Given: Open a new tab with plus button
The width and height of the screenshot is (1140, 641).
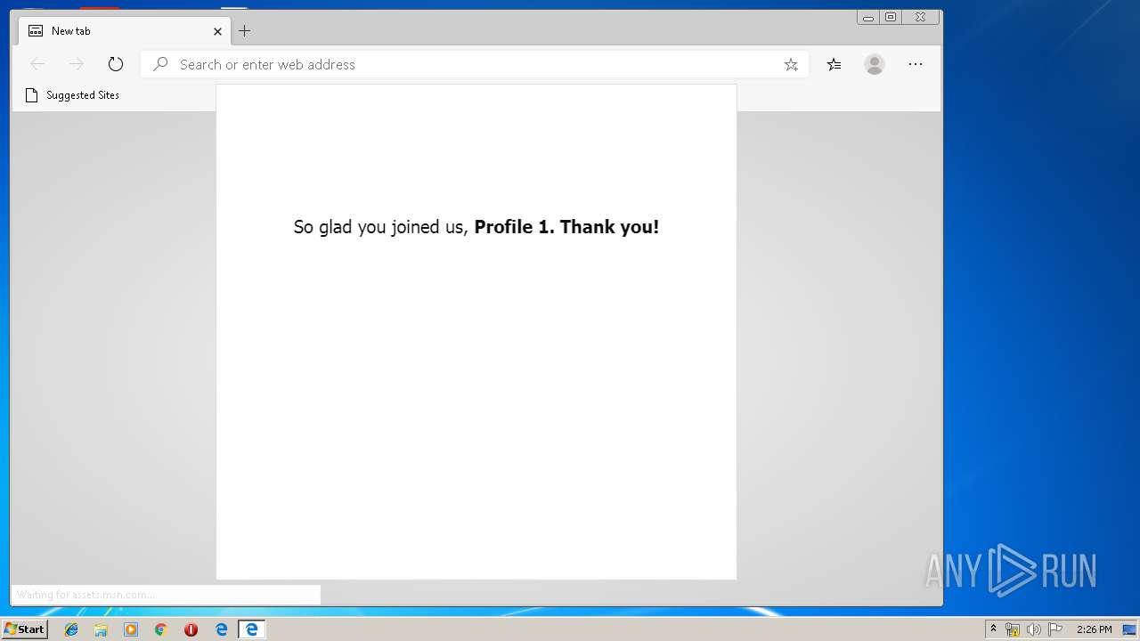Looking at the screenshot, I should click(244, 31).
